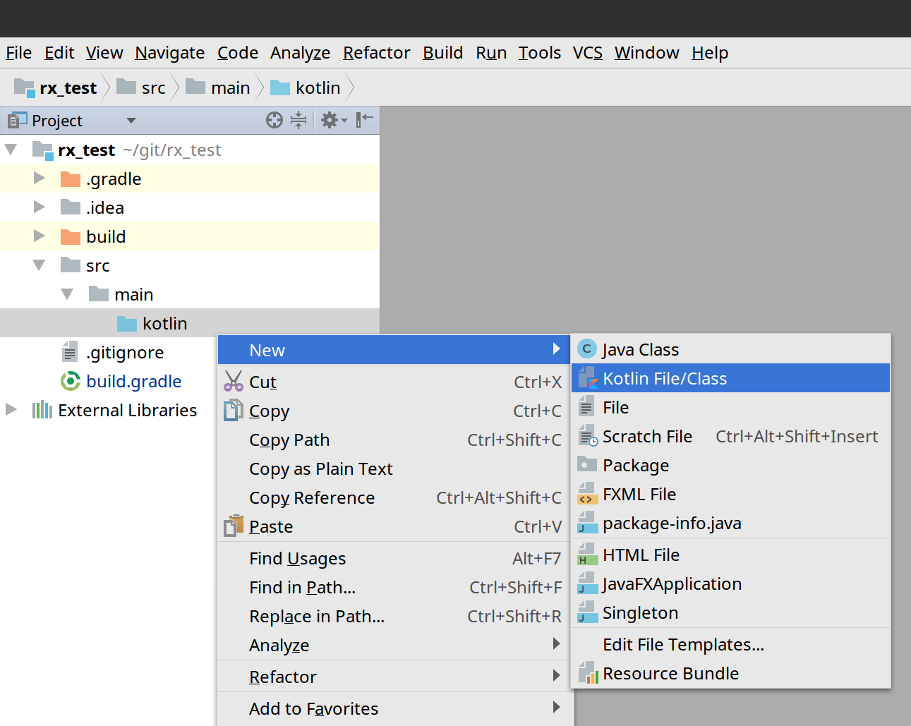Select File in the New submenu
This screenshot has width=911, height=726.
coord(731,407)
